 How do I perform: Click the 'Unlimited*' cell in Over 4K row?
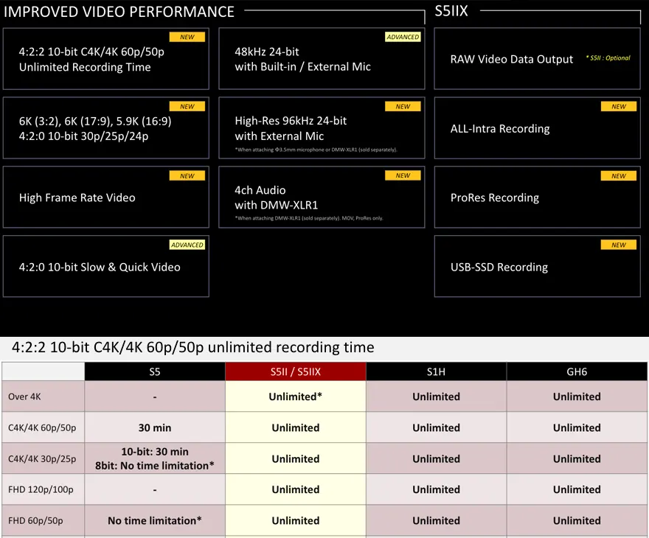tap(296, 396)
